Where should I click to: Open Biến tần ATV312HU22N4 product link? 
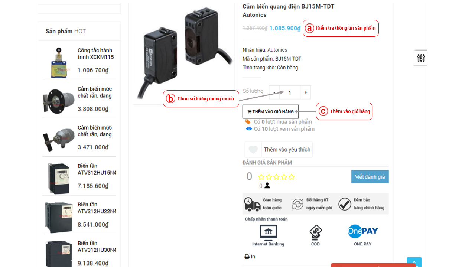pos(97,208)
